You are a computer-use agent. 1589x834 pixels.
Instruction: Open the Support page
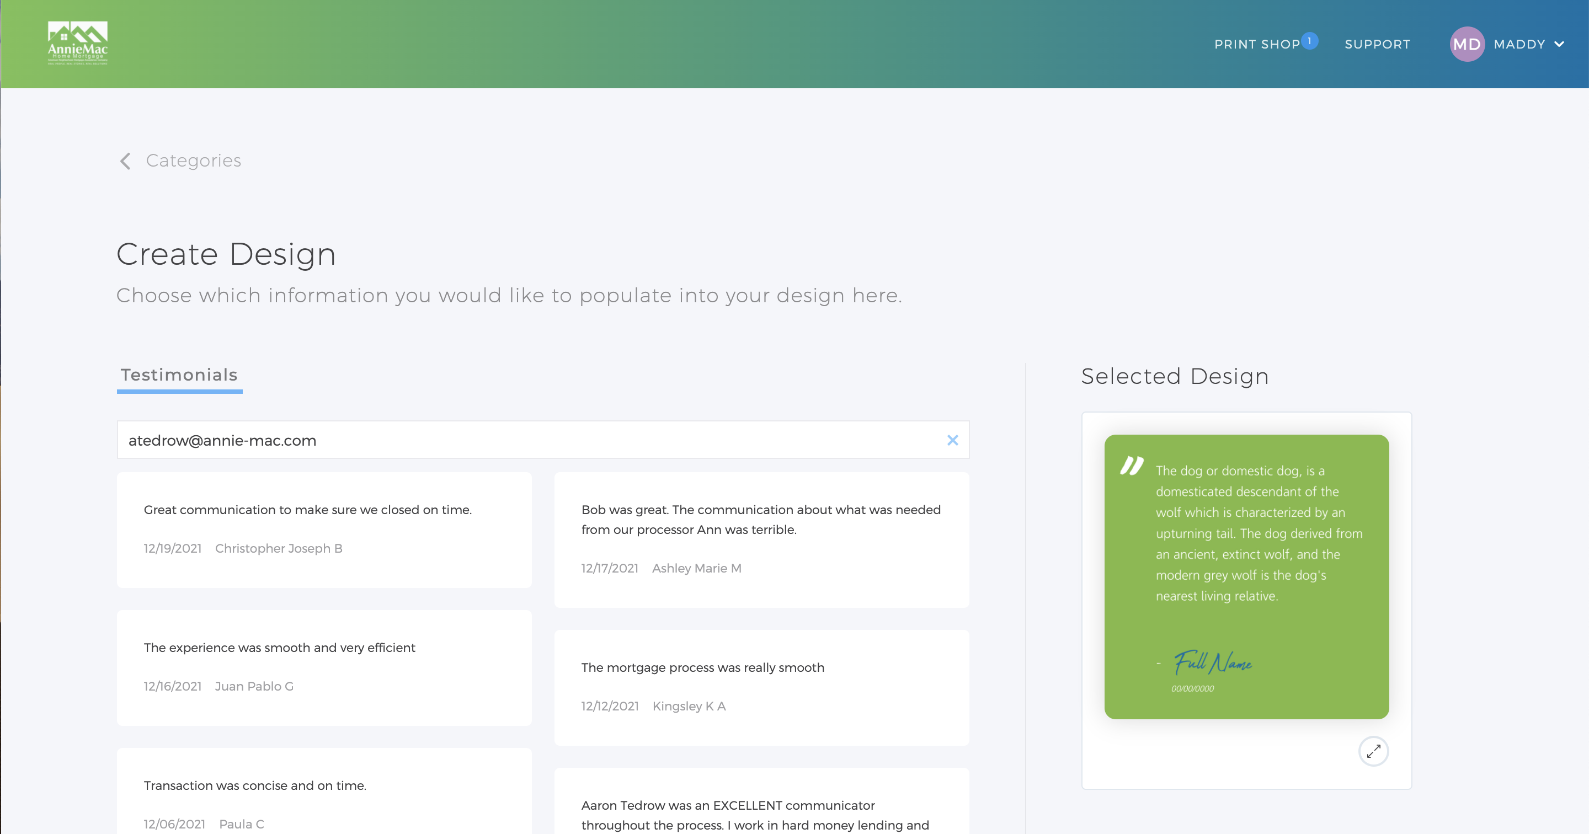coord(1377,45)
